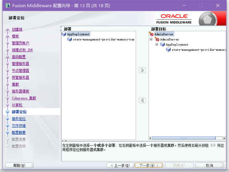Click the right scroll arrow of target pane
The height and width of the screenshot is (172, 229).
click(224, 138)
